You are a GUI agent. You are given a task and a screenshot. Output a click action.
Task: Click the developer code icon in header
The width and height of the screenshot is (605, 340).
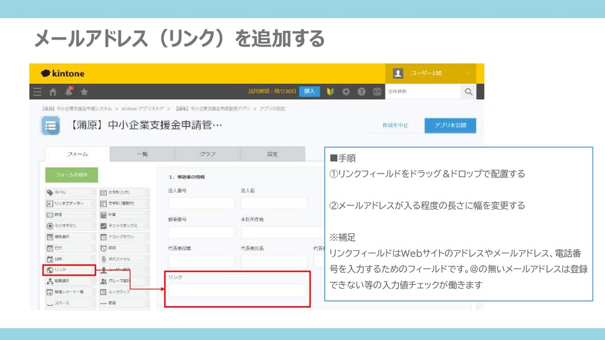tap(377, 91)
